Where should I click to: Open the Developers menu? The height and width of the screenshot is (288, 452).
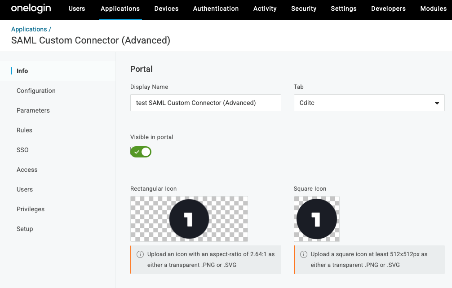click(388, 9)
